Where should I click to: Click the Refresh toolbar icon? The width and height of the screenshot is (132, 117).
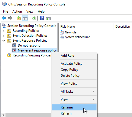[34, 18]
